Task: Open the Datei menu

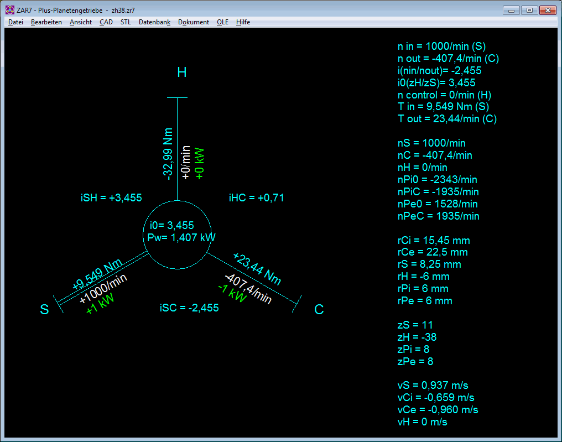Action: [16, 22]
